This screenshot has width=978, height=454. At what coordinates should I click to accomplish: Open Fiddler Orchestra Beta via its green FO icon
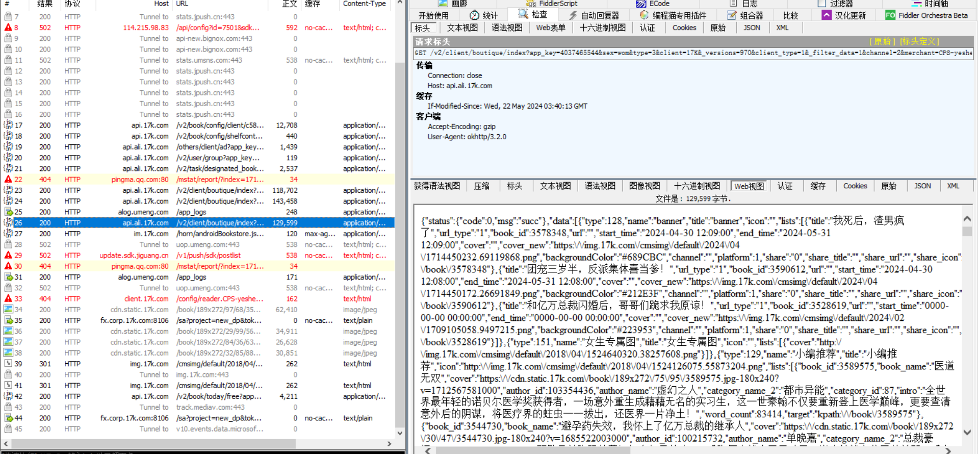tap(890, 15)
